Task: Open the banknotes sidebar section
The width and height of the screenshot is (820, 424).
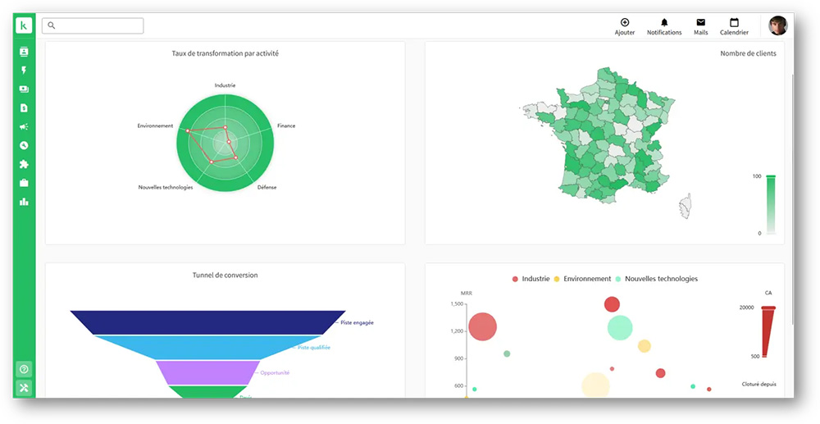Action: click(x=24, y=89)
